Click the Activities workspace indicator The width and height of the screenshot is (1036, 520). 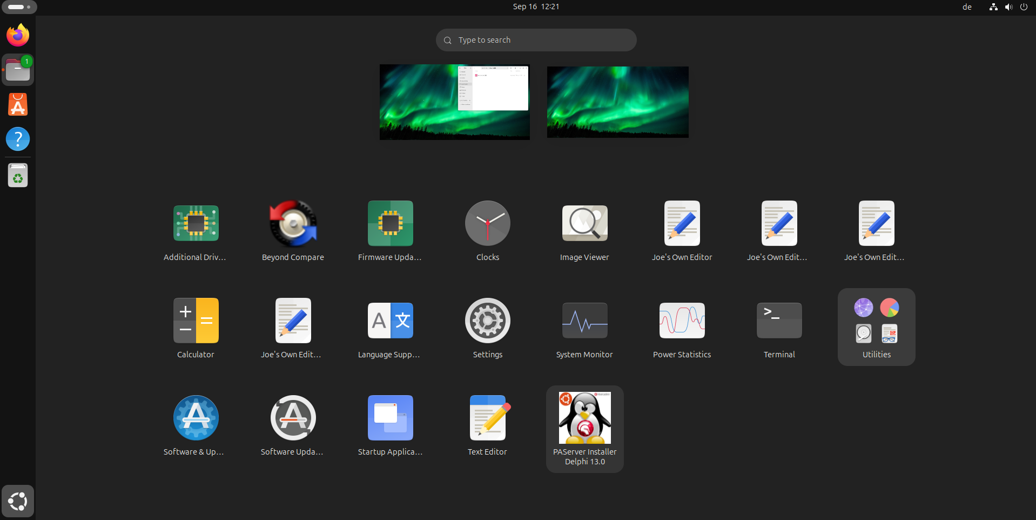click(x=19, y=7)
